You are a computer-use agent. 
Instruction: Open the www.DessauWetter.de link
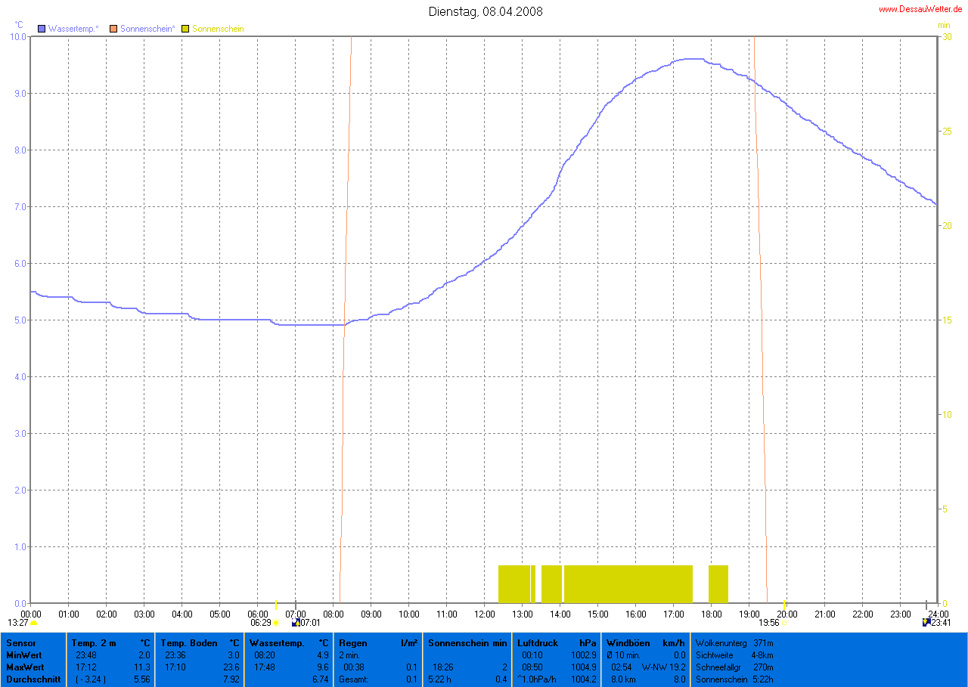pos(920,9)
